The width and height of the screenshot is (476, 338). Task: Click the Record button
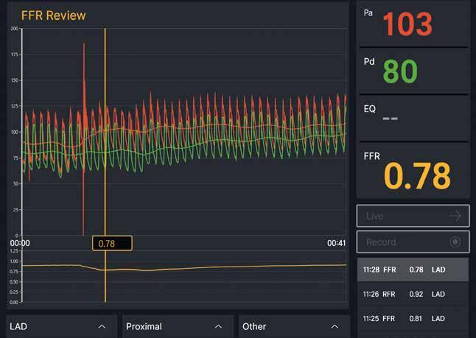[x=413, y=242]
